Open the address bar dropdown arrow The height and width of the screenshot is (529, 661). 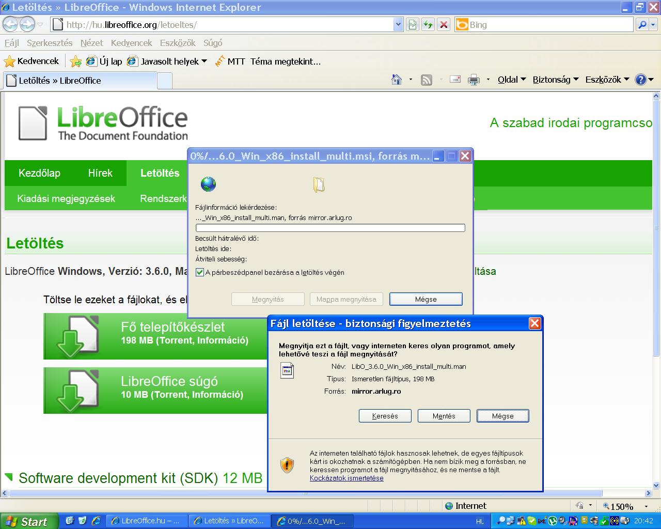coord(398,24)
